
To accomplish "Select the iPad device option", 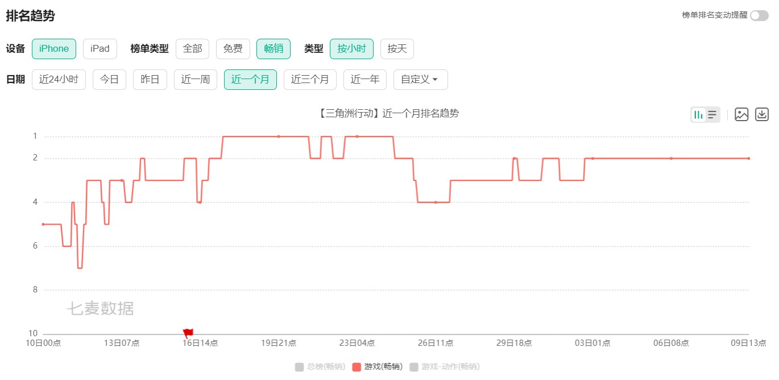I will pyautogui.click(x=100, y=49).
